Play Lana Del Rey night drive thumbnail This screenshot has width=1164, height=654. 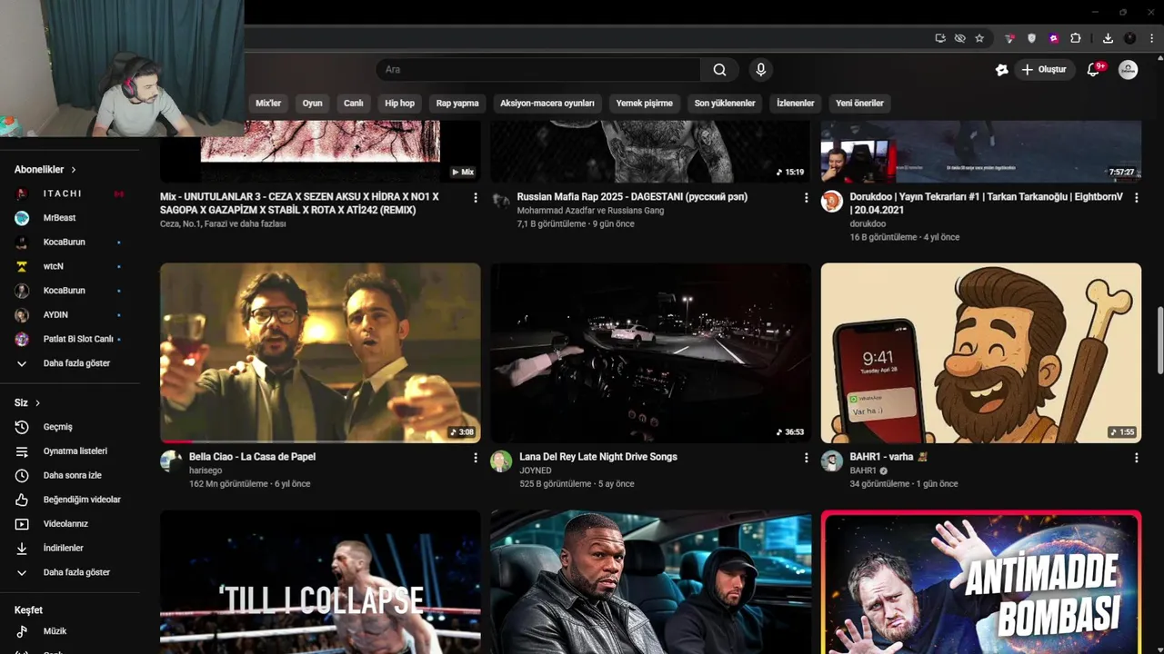650,353
